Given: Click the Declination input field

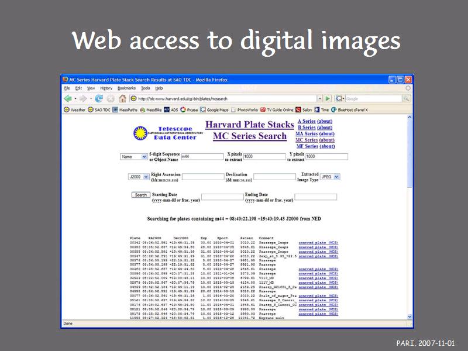Looking at the screenshot, I should (x=274, y=177).
